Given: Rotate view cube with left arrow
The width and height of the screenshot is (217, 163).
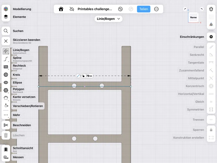Looking at the screenshot, I should (185, 9).
